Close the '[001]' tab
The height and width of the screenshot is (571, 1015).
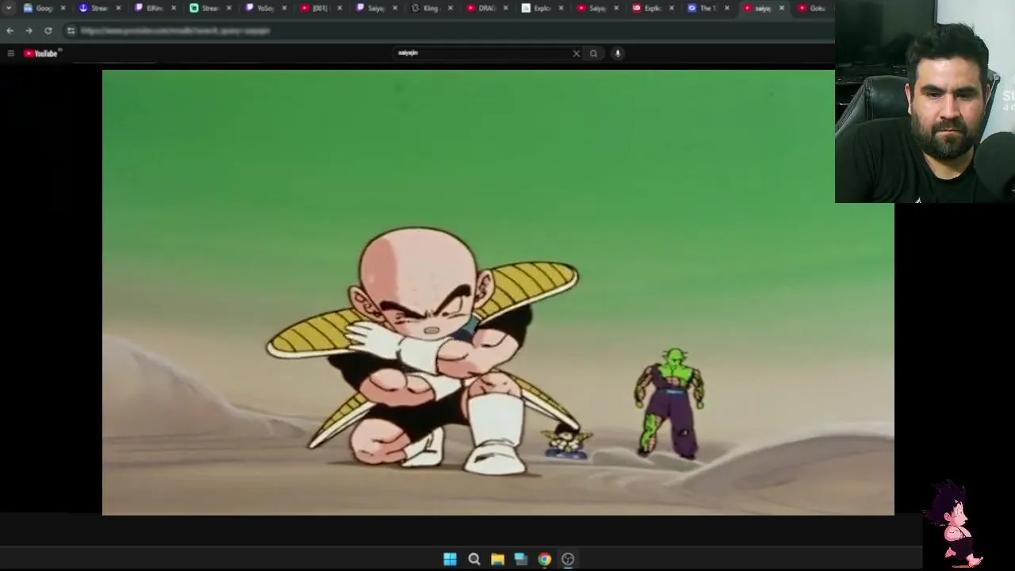click(x=340, y=8)
